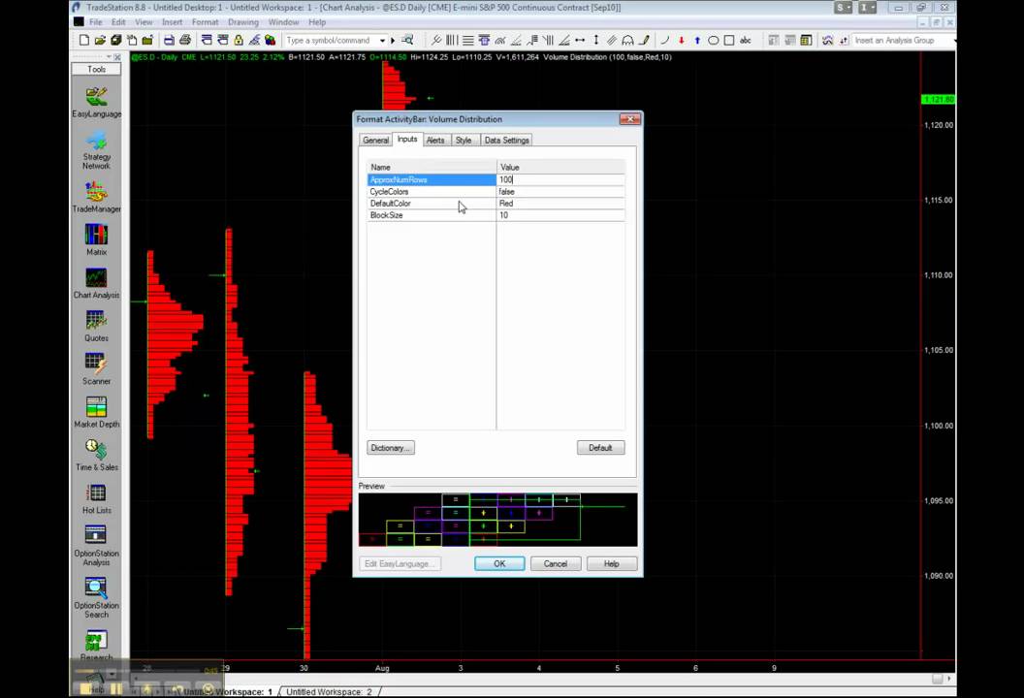Launch TradeManager from the Tools sidebar
The height and width of the screenshot is (698, 1024).
point(96,196)
